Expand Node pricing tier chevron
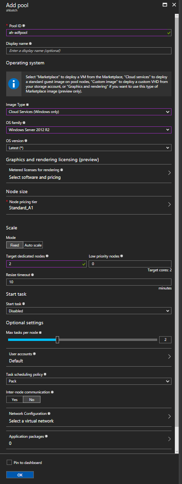 [x=169, y=205]
